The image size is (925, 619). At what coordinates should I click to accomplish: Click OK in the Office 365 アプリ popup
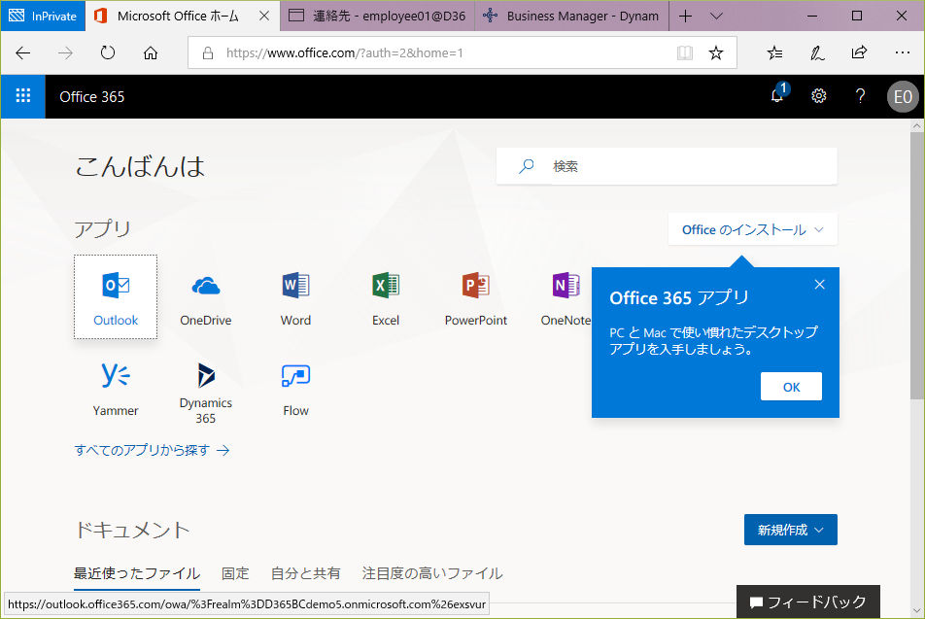tap(791, 387)
